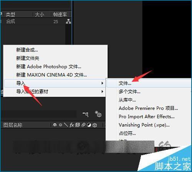This screenshot has width=192, height=172.
Task: Click the shy switch column icon
Action: 55,125
